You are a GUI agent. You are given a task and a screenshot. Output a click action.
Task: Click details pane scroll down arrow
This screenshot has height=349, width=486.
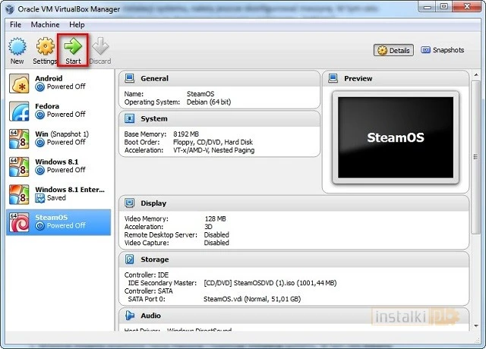476,326
